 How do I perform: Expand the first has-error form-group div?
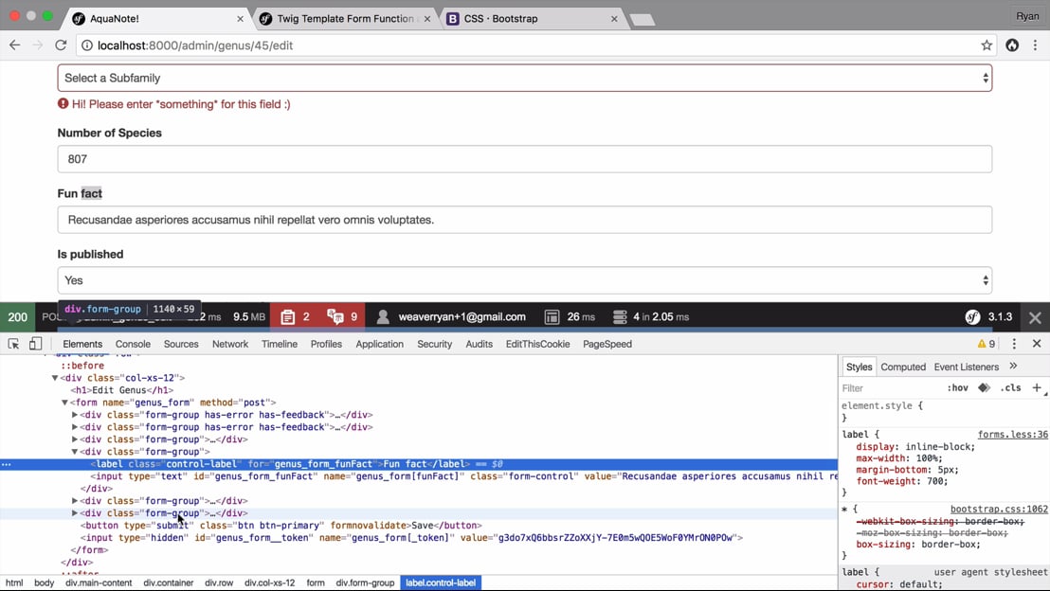point(75,415)
